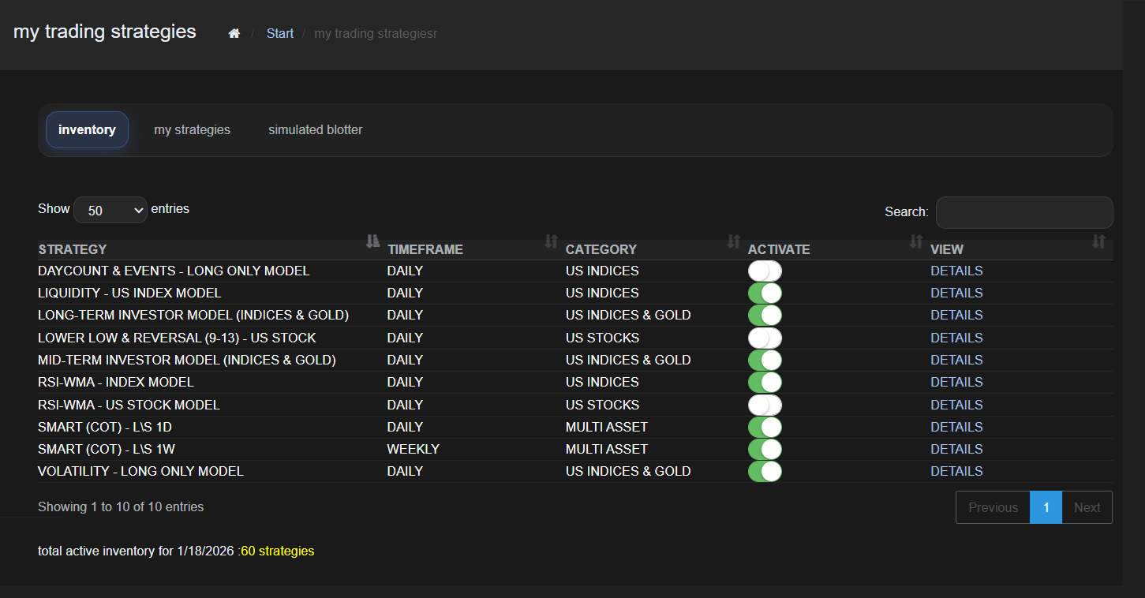This screenshot has width=1145, height=598.
Task: Sort table by Timeframe column icon
Action: 551,241
